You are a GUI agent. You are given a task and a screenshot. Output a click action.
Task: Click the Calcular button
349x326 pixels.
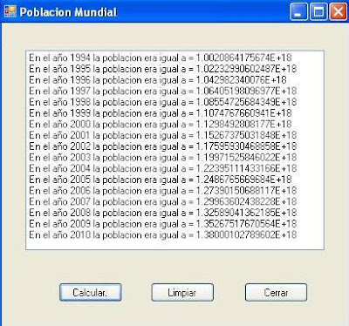click(91, 292)
